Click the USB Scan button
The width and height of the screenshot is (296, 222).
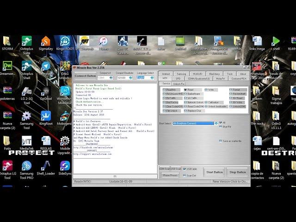point(176,169)
